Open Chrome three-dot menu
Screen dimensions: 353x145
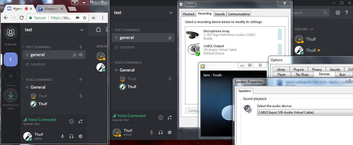point(103,17)
